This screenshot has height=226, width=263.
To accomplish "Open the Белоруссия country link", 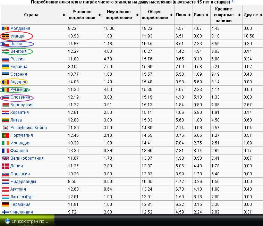I will point(22,105).
